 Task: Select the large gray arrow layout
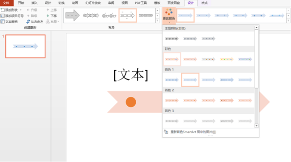[73, 16]
